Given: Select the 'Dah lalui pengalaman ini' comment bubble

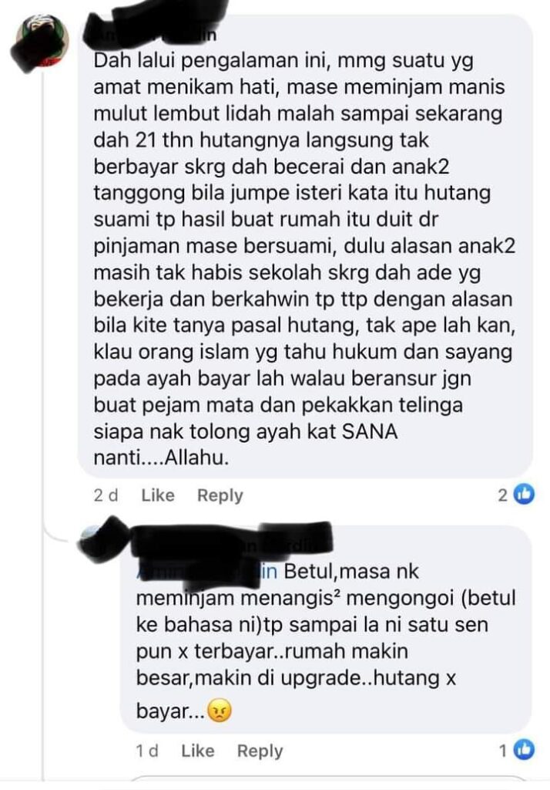Looking at the screenshot, I should tap(306, 246).
